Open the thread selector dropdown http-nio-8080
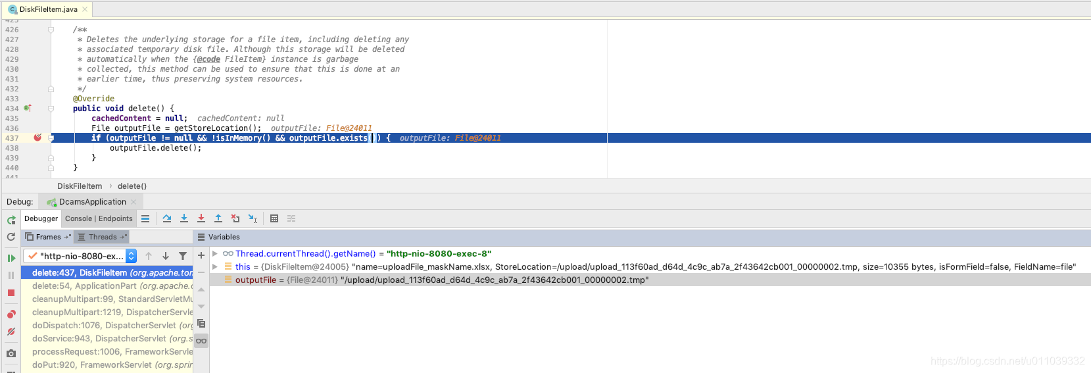Image resolution: width=1091 pixels, height=373 pixels. [80, 256]
